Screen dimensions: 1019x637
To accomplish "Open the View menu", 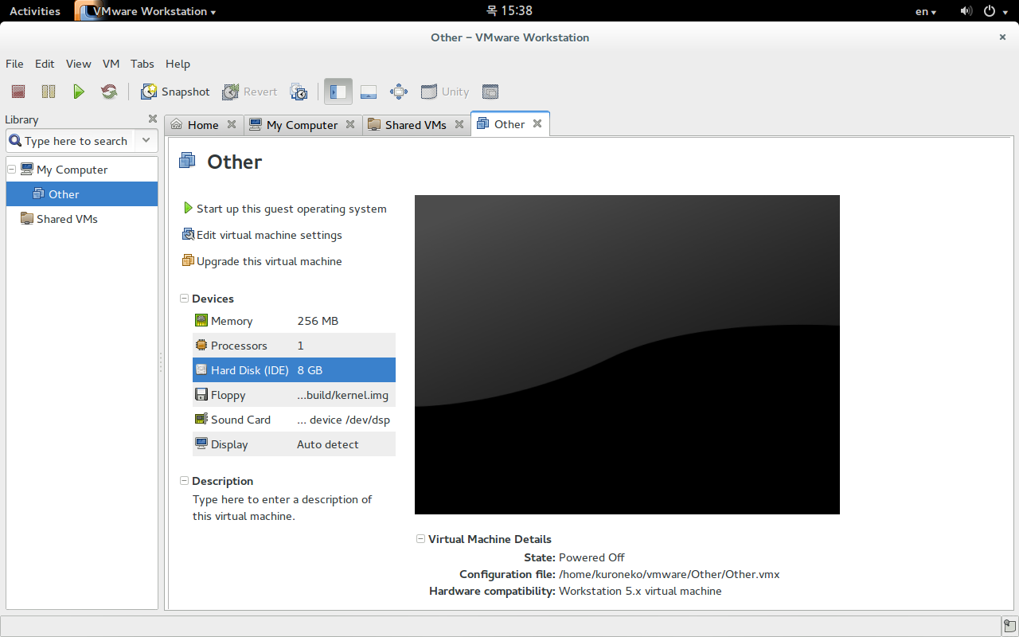I will (x=78, y=64).
